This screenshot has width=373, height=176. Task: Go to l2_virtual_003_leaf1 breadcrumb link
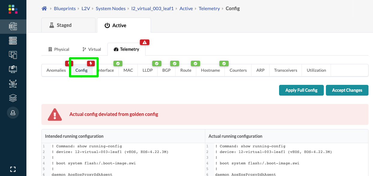tap(152, 9)
